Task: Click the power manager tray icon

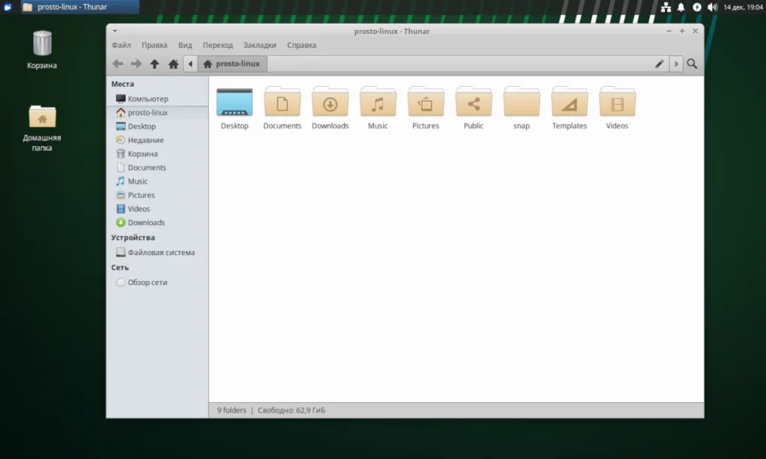Action: point(696,7)
